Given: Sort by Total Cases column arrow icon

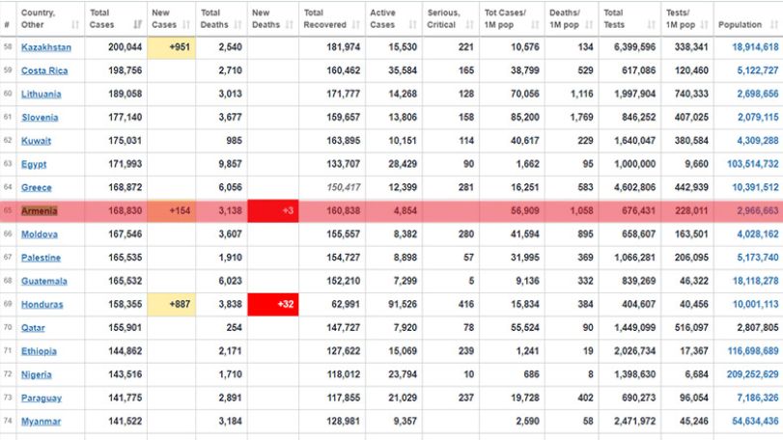Looking at the screenshot, I should point(138,24).
